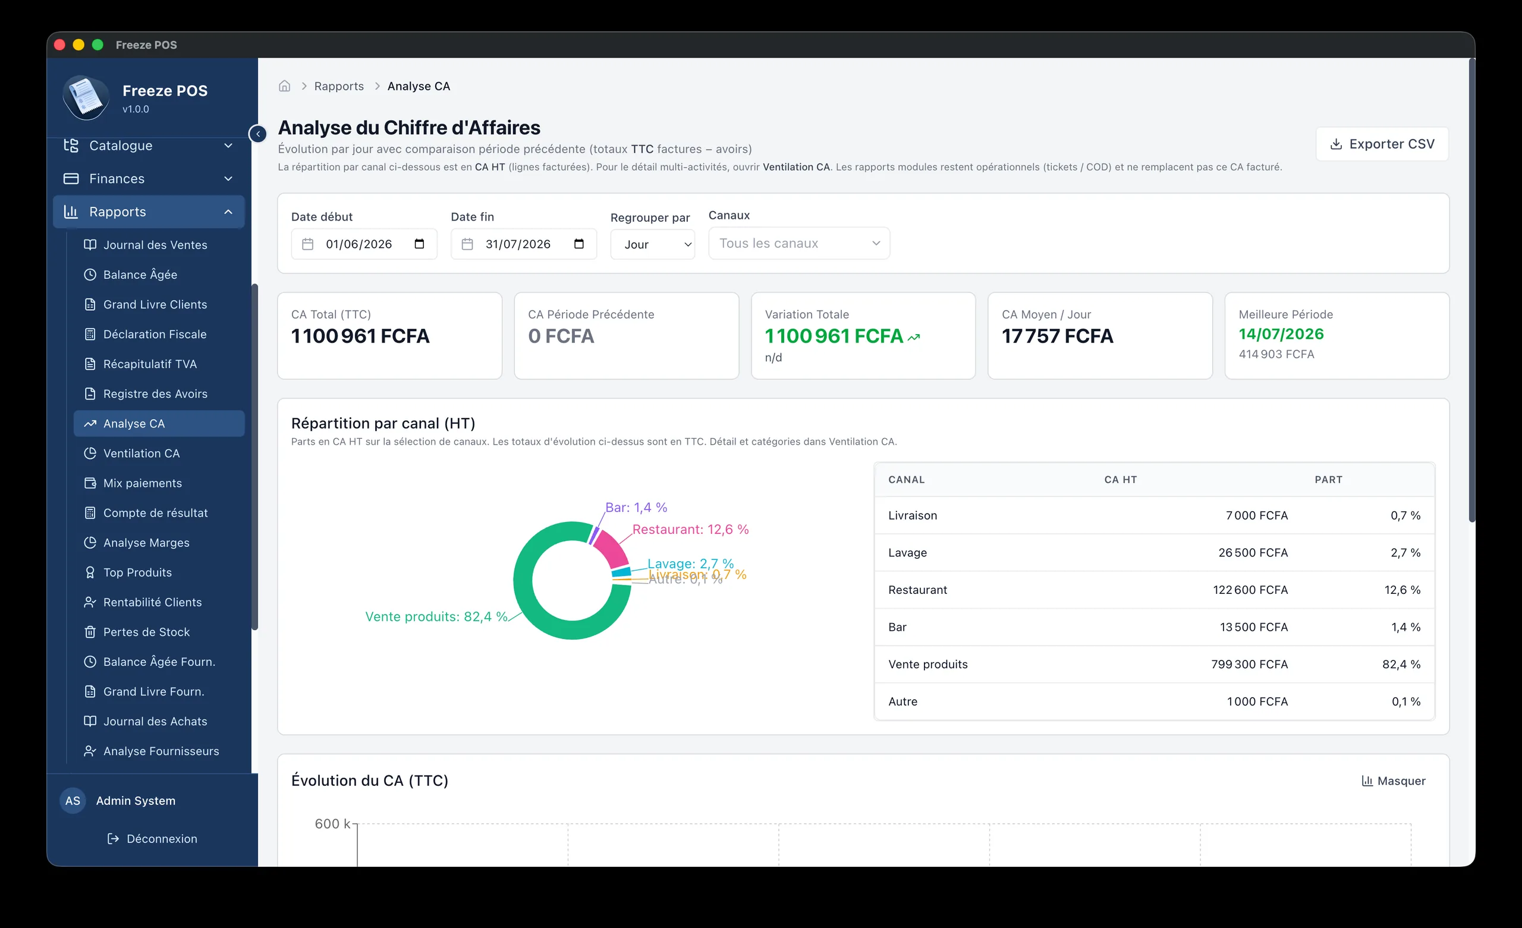Click the Analyse Fournisseurs user icon

90,751
